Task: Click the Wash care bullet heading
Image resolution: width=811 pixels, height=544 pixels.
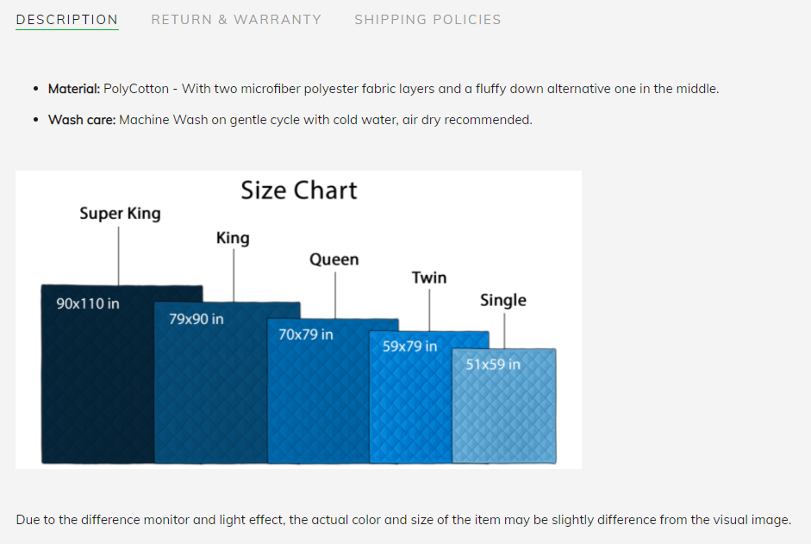Action: pos(82,120)
